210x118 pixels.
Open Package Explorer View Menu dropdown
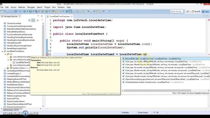point(42,20)
